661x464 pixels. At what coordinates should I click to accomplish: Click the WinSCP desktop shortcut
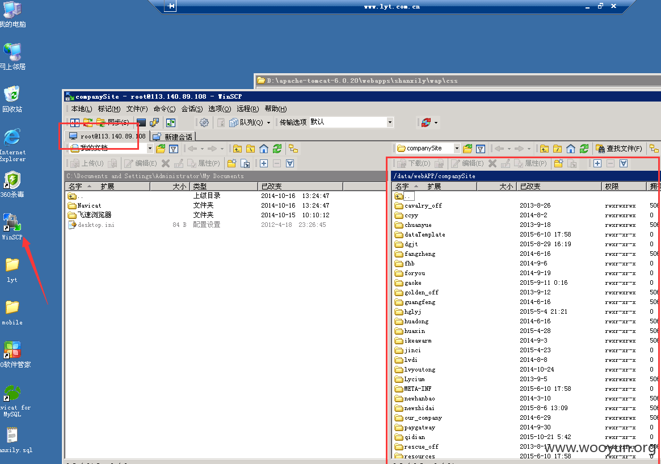(x=12, y=226)
